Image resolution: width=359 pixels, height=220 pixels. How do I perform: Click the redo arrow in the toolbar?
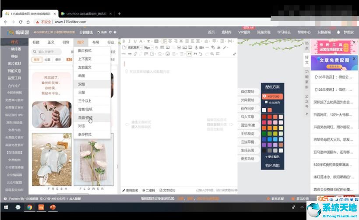click(207, 54)
